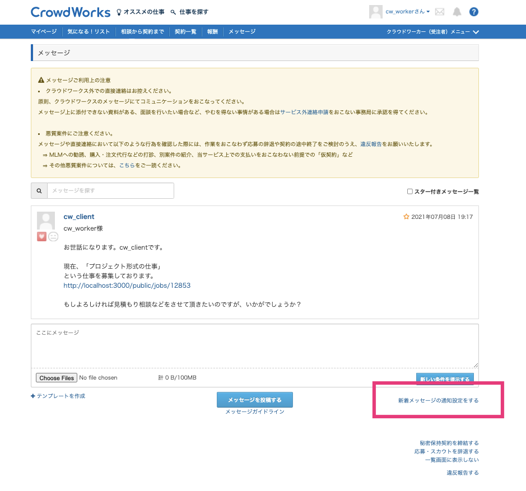Open the 契約一覧 tab in navigation bar
Screen dimensions: 526x491
(x=185, y=32)
